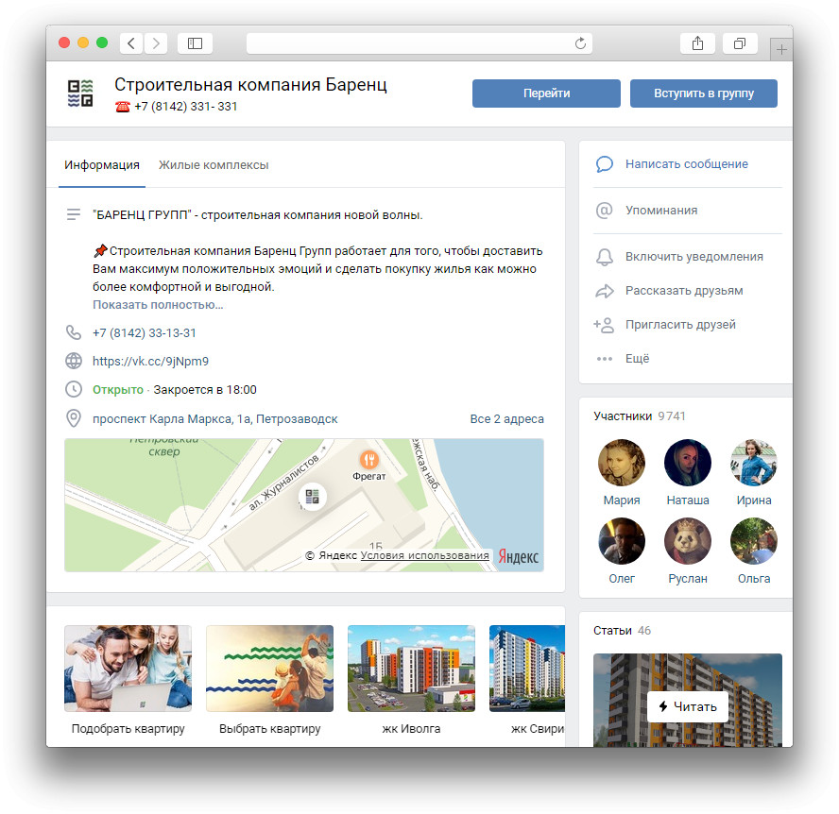Screen dimensions: 839x814
Task: Open Наташа's profile avatar
Action: 688,463
